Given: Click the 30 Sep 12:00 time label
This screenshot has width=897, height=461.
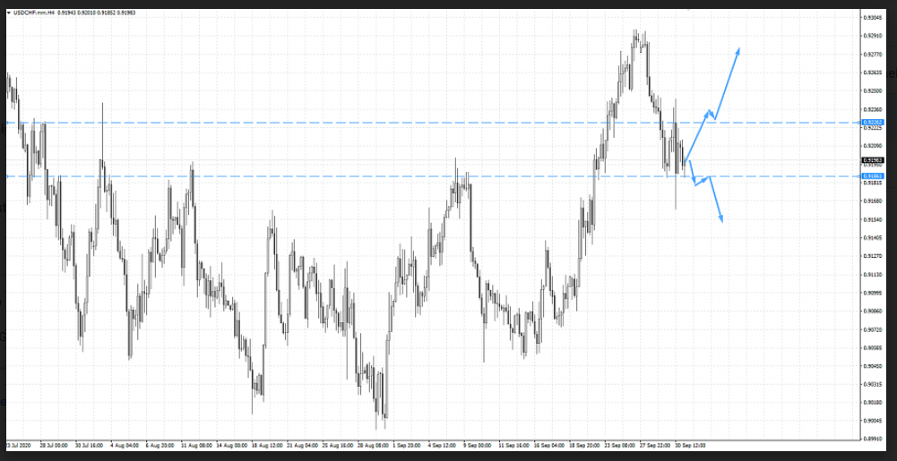Looking at the screenshot, I should 688,444.
